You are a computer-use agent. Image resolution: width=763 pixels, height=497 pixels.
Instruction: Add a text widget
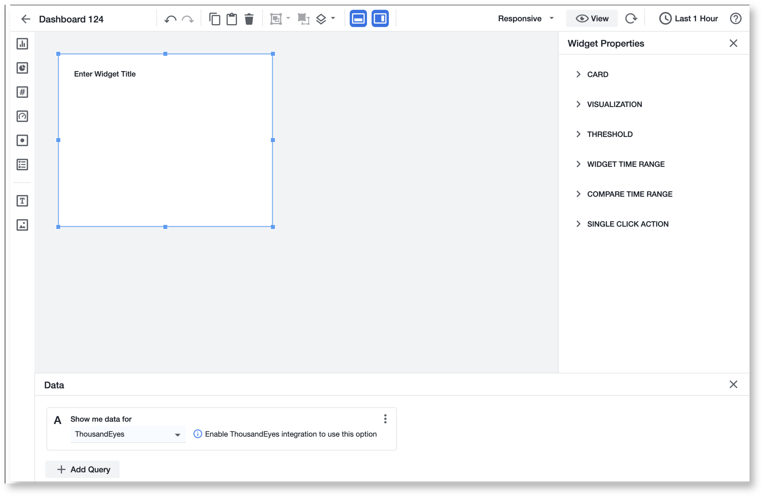click(22, 201)
